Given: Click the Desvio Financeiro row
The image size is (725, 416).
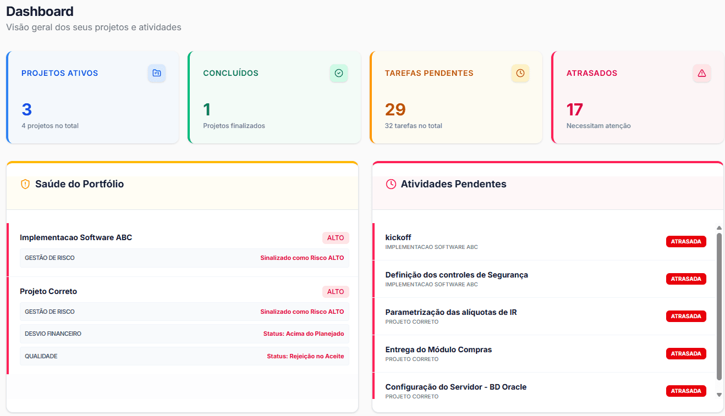Looking at the screenshot, I should 184,334.
